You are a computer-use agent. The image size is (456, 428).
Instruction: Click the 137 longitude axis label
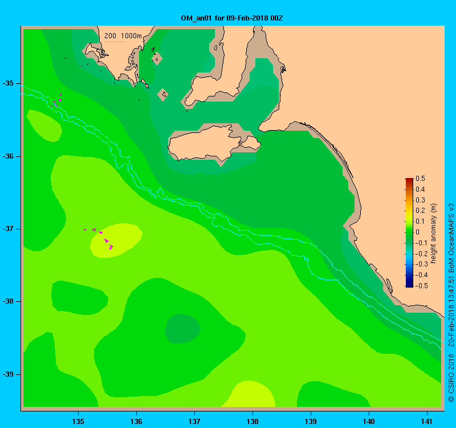194,422
